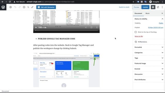Switch to the Block tab
This screenshot has height=93, width=165.
tap(147, 13)
